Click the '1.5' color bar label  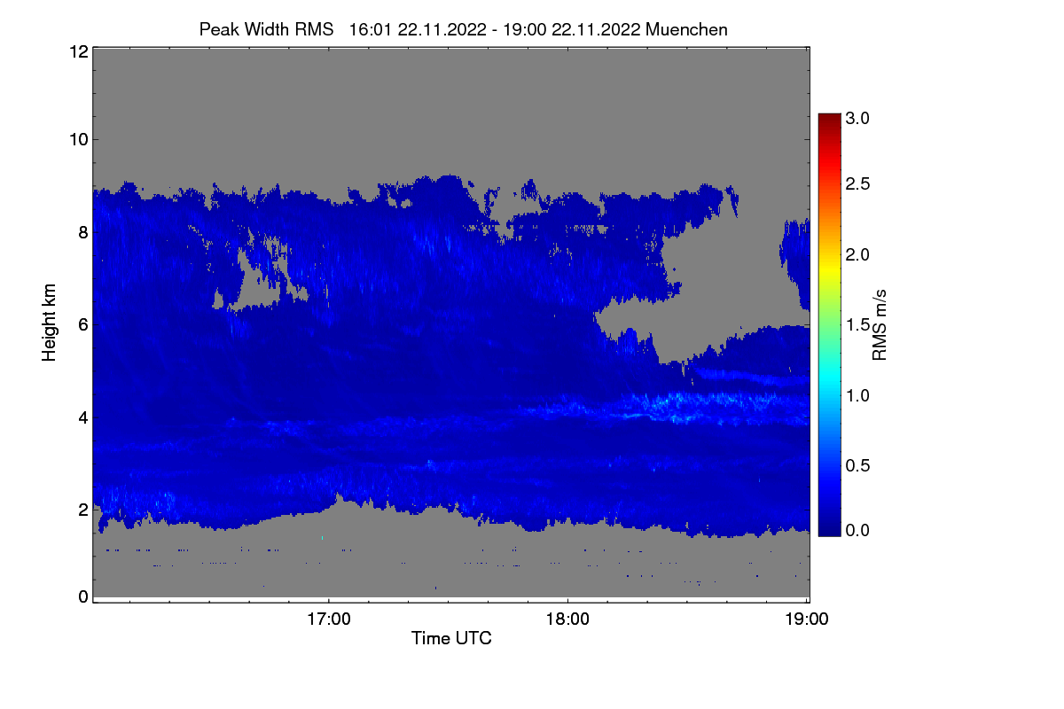point(859,324)
